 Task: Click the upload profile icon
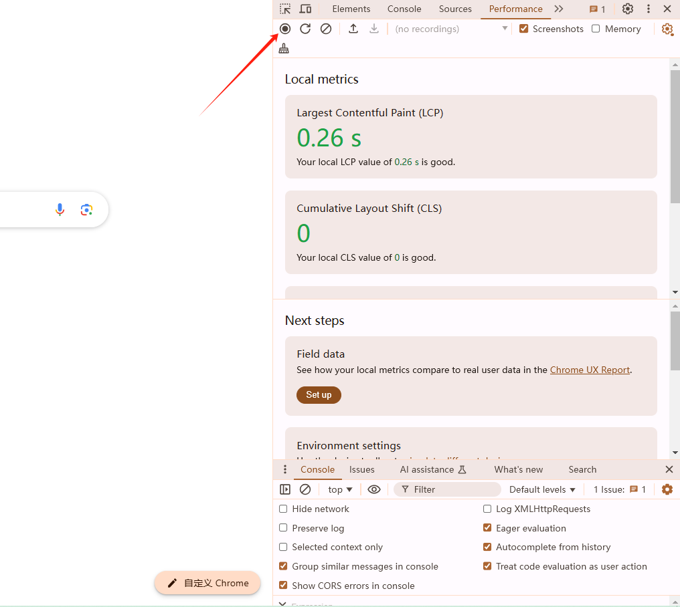click(353, 29)
